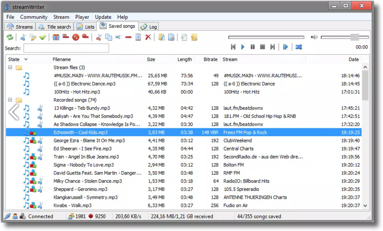Toggle shuffle playback mode
383x231 pixels.
pyautogui.click(x=299, y=47)
